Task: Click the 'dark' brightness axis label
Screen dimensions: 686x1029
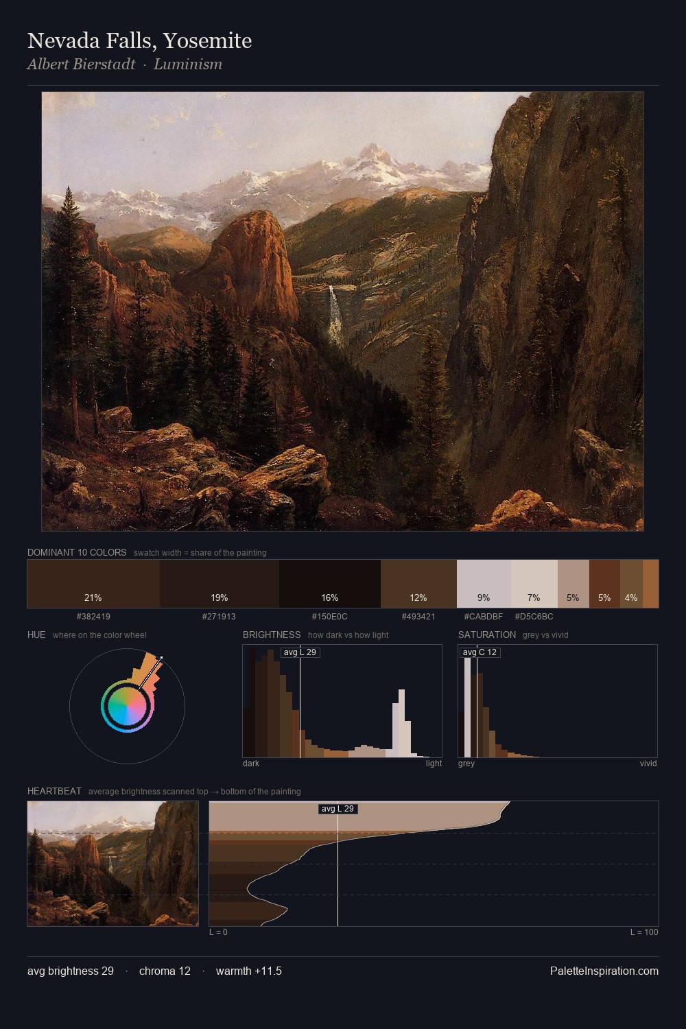Action: [x=251, y=764]
